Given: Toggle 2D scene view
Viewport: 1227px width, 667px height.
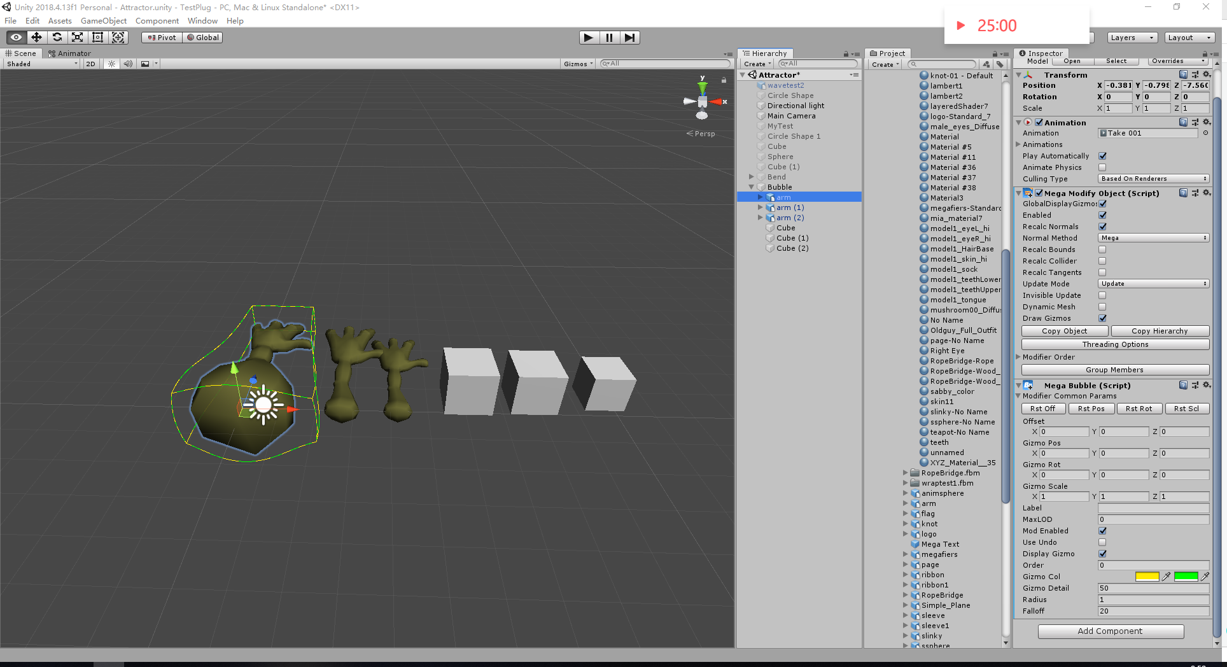Looking at the screenshot, I should [x=90, y=64].
